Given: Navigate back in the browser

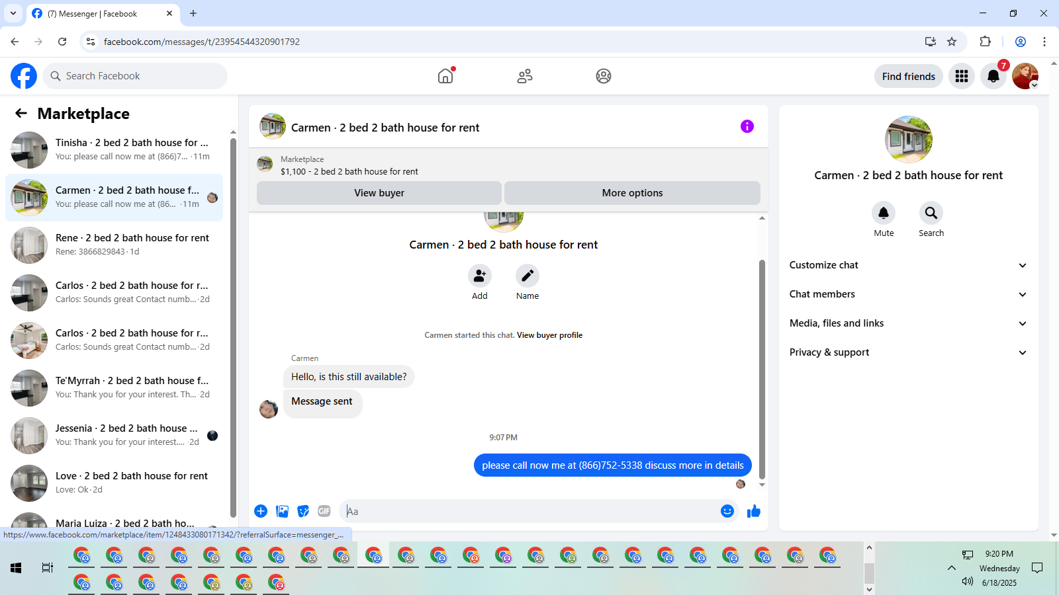Looking at the screenshot, I should tap(15, 42).
